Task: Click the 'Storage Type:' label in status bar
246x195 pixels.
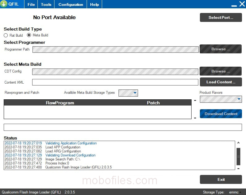Action: (214, 192)
